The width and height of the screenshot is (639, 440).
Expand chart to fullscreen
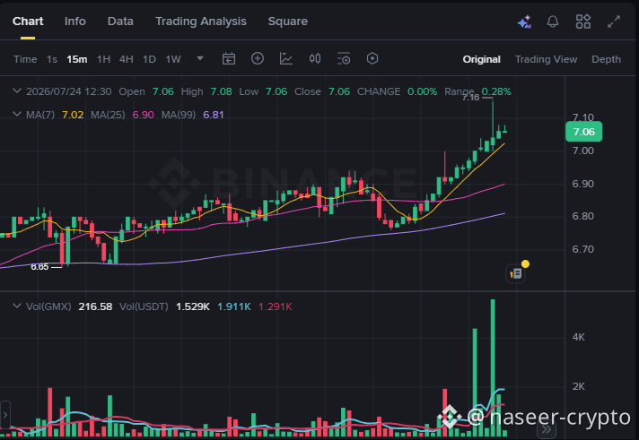[x=614, y=22]
